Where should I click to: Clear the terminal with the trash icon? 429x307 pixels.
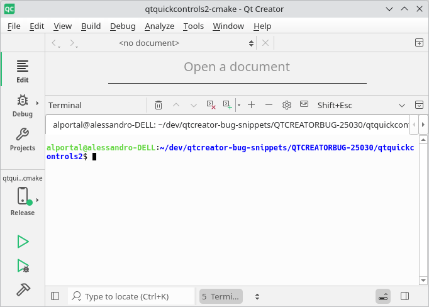(159, 105)
